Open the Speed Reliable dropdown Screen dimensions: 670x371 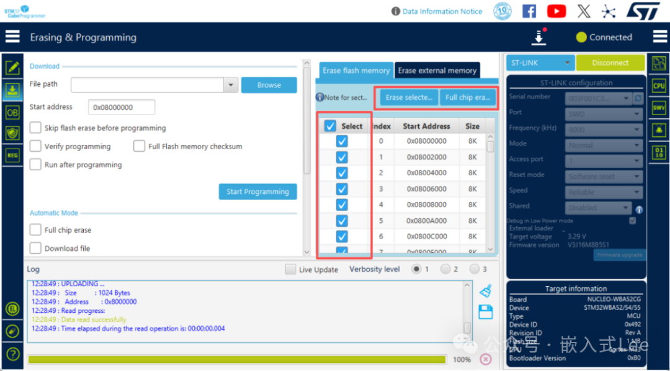click(604, 192)
